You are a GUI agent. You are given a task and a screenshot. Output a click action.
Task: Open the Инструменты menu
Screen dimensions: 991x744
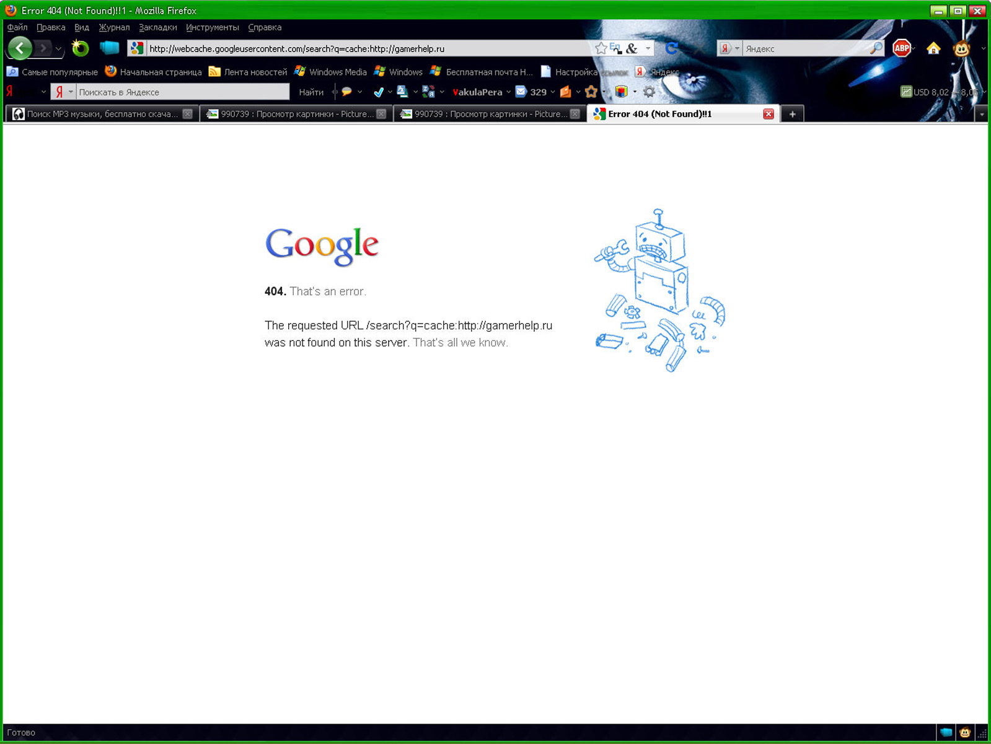click(x=213, y=27)
